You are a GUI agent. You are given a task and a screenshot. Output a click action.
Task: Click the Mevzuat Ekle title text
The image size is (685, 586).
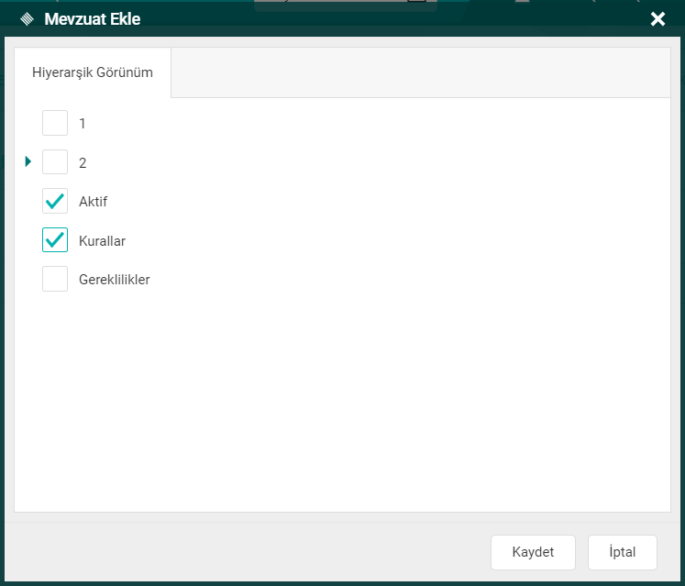[x=93, y=18]
